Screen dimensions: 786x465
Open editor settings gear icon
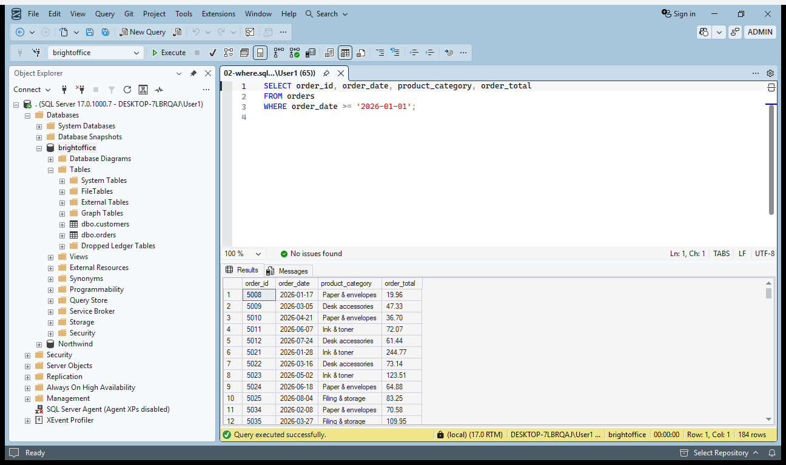point(770,73)
